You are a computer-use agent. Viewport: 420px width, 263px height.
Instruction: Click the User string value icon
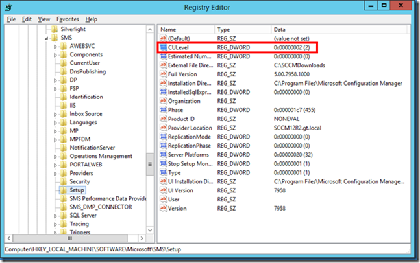(x=164, y=200)
